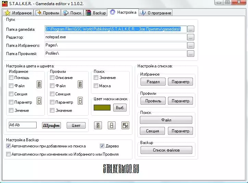248x183 pixels.
Task: Select the Настройка tab
Action: (123, 12)
